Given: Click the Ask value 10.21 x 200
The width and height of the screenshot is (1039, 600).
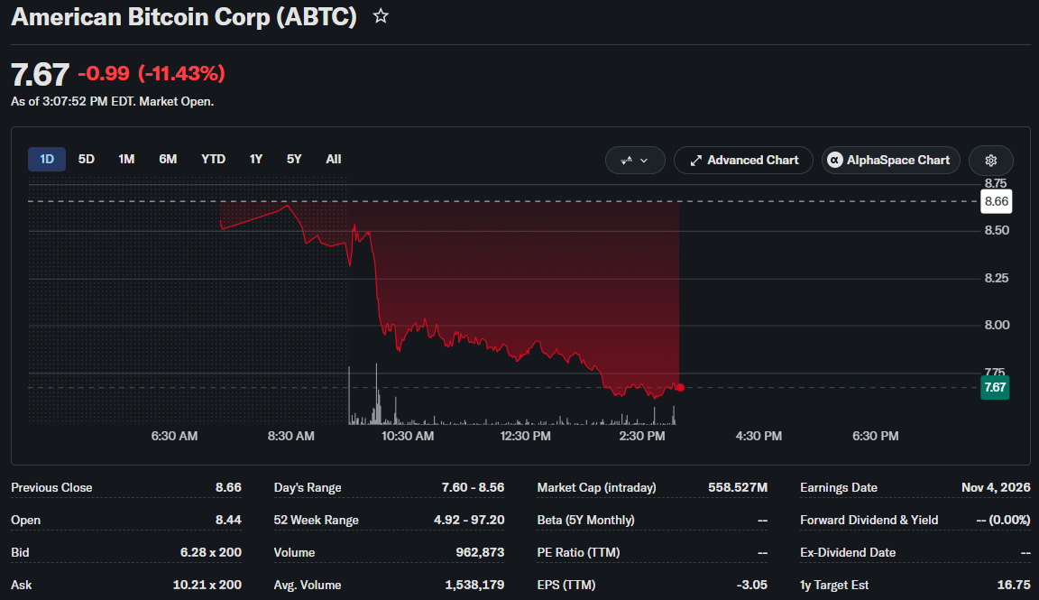Looking at the screenshot, I should click(x=207, y=585).
